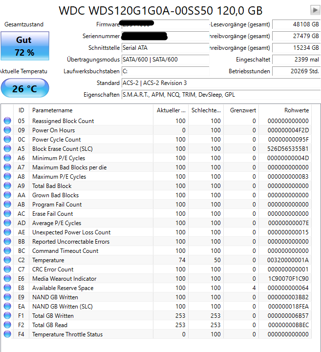
Task: Select raw value 000000006B57
Action: click(288, 316)
